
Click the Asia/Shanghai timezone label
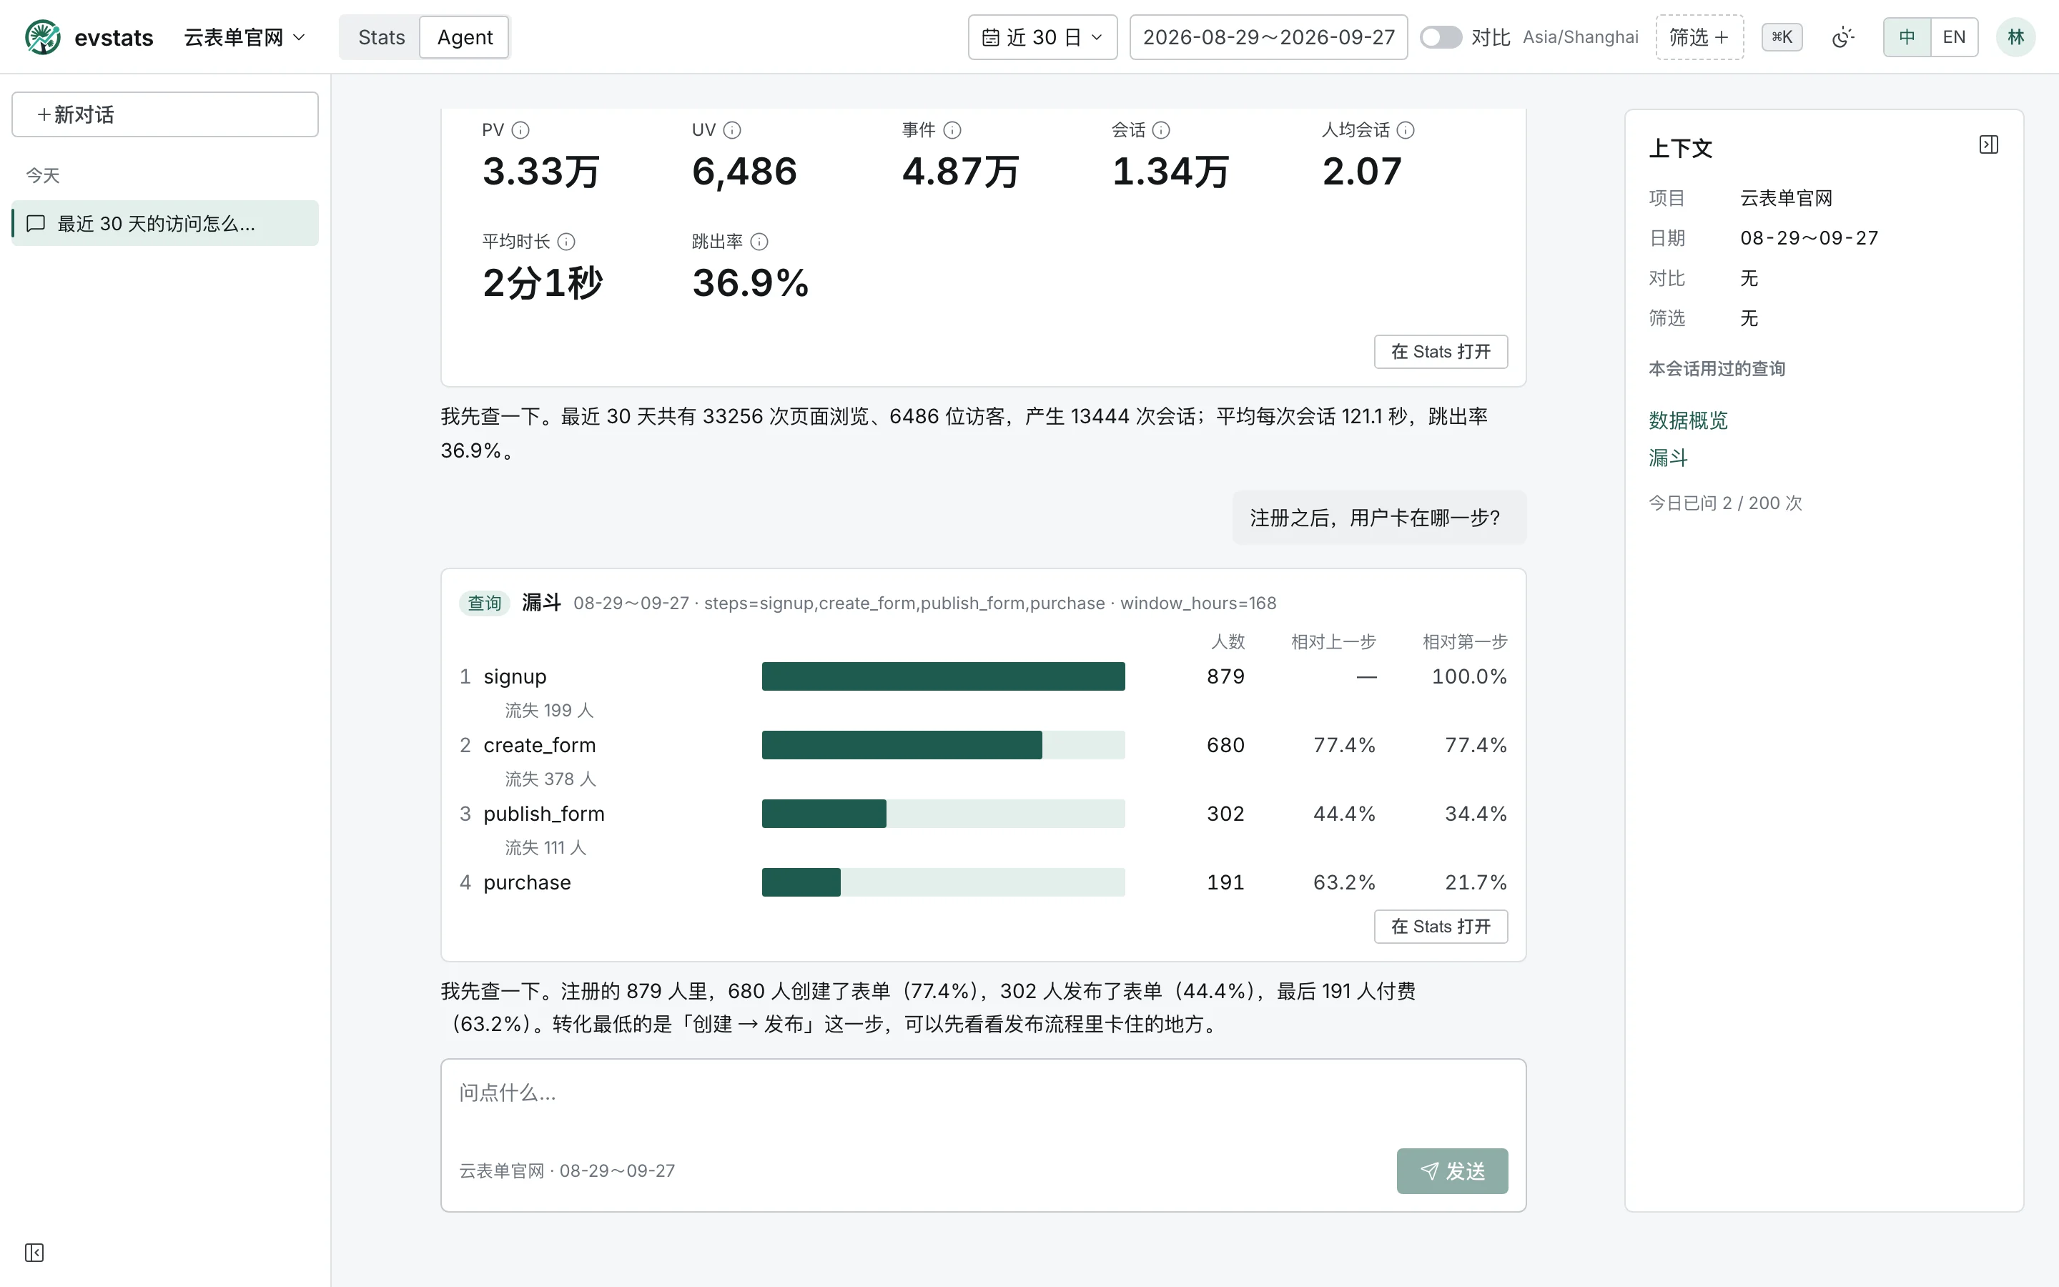coord(1580,37)
